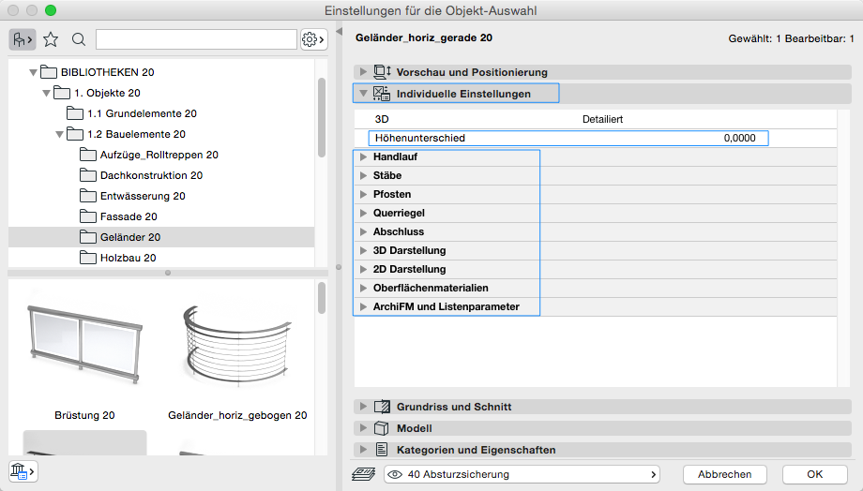Open the library settings gear menu
Image resolution: width=863 pixels, height=491 pixels.
coord(313,39)
